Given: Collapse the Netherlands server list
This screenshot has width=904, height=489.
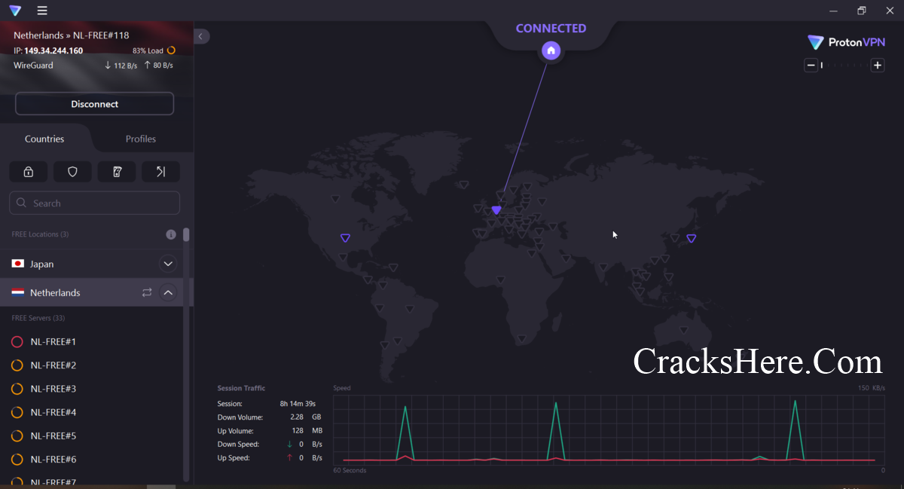Looking at the screenshot, I should pyautogui.click(x=168, y=292).
